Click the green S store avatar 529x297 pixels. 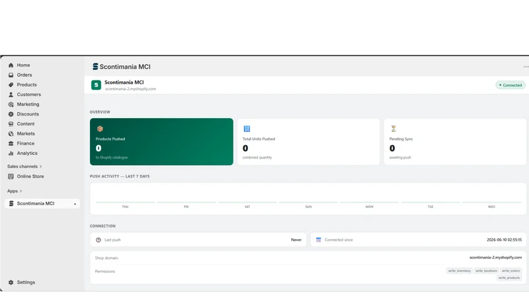point(96,85)
